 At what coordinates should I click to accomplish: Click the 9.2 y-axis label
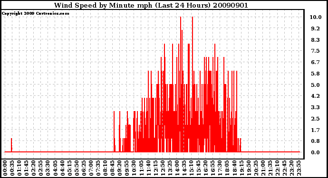tap(315, 28)
